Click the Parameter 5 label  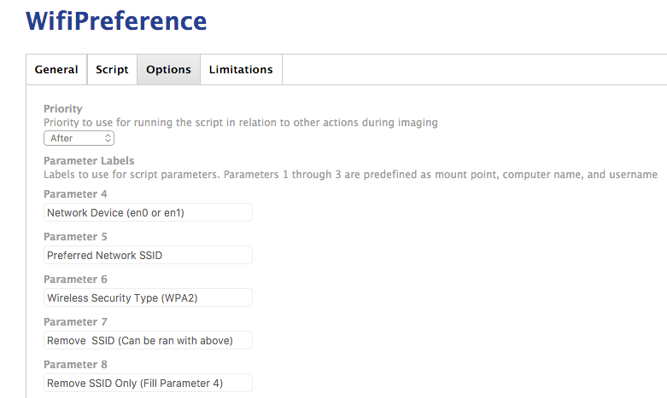[x=75, y=237]
